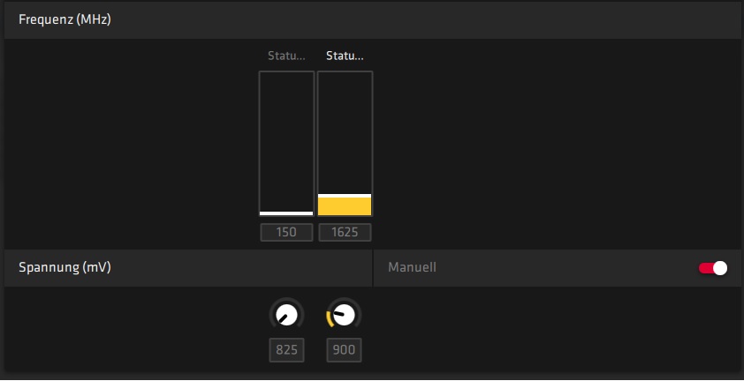
Task: Click the second voltage dial knob above 900
Action: [x=344, y=315]
